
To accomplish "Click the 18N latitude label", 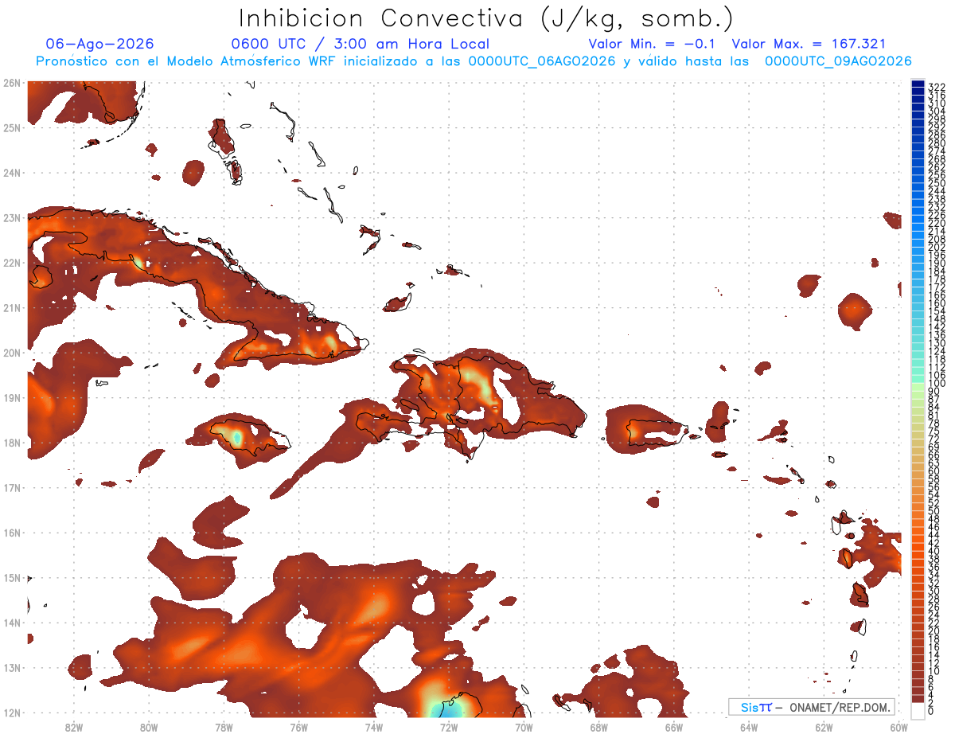I will (x=11, y=443).
